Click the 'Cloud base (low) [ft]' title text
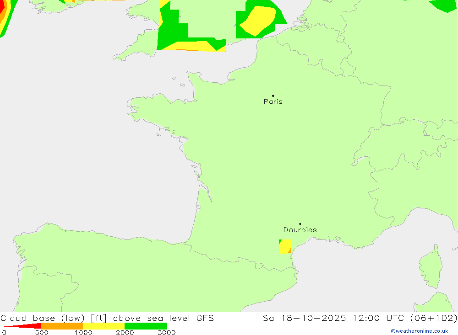458x335 pixels. pyautogui.click(x=54, y=318)
